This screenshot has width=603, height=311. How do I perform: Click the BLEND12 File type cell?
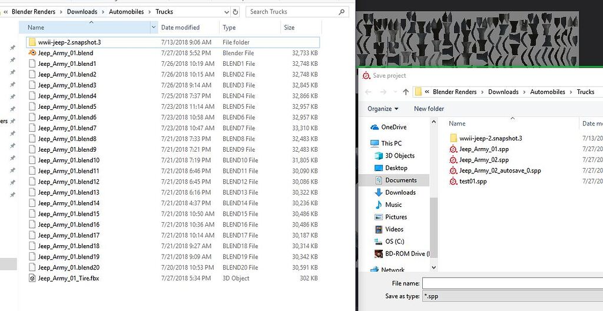pos(240,182)
